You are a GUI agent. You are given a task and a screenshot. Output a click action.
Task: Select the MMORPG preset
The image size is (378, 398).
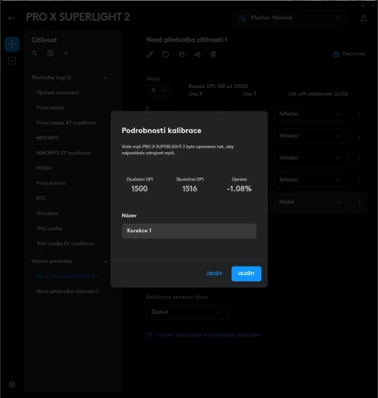tap(48, 138)
